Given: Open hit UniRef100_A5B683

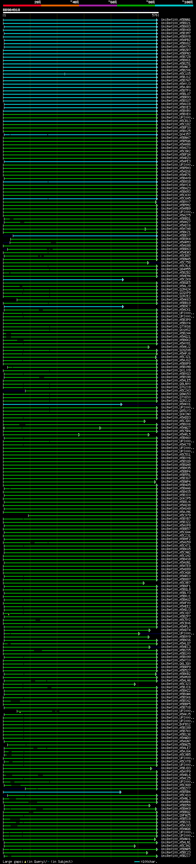Looking at the screenshot, I should [x=176, y=26].
